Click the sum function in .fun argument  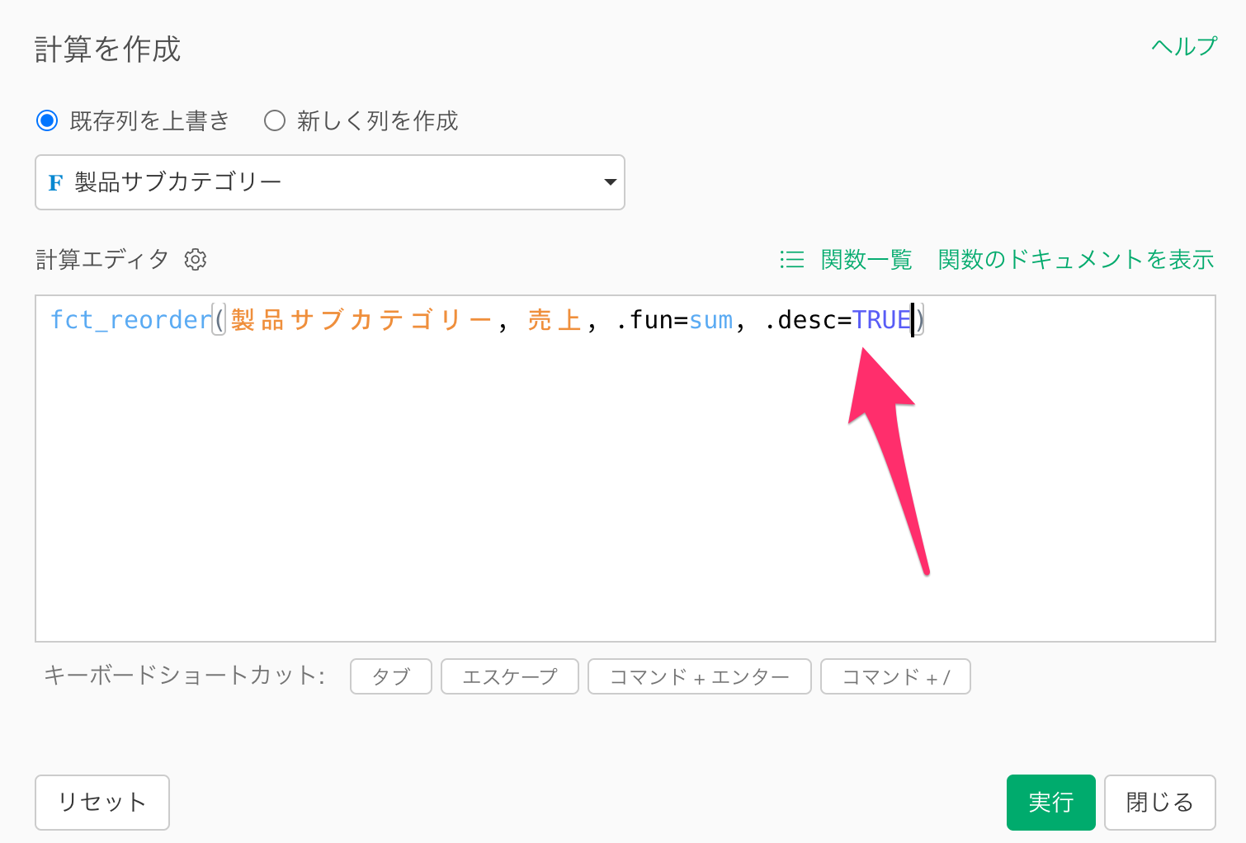click(710, 320)
